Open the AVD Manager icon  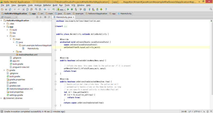tap(93, 9)
